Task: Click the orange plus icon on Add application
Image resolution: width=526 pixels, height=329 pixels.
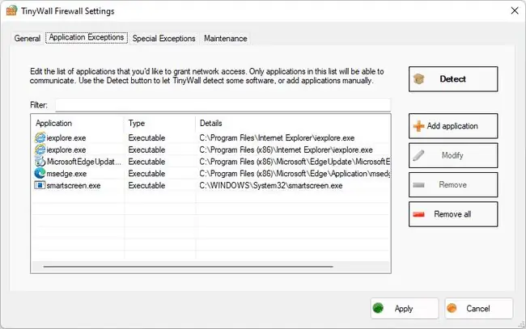Action: (418, 126)
